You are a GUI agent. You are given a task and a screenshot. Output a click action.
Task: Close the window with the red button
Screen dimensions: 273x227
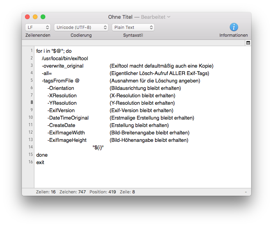[27, 17]
